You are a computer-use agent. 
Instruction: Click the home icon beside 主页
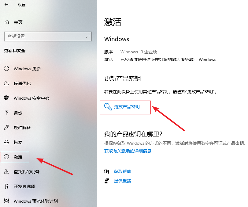coord(7,22)
